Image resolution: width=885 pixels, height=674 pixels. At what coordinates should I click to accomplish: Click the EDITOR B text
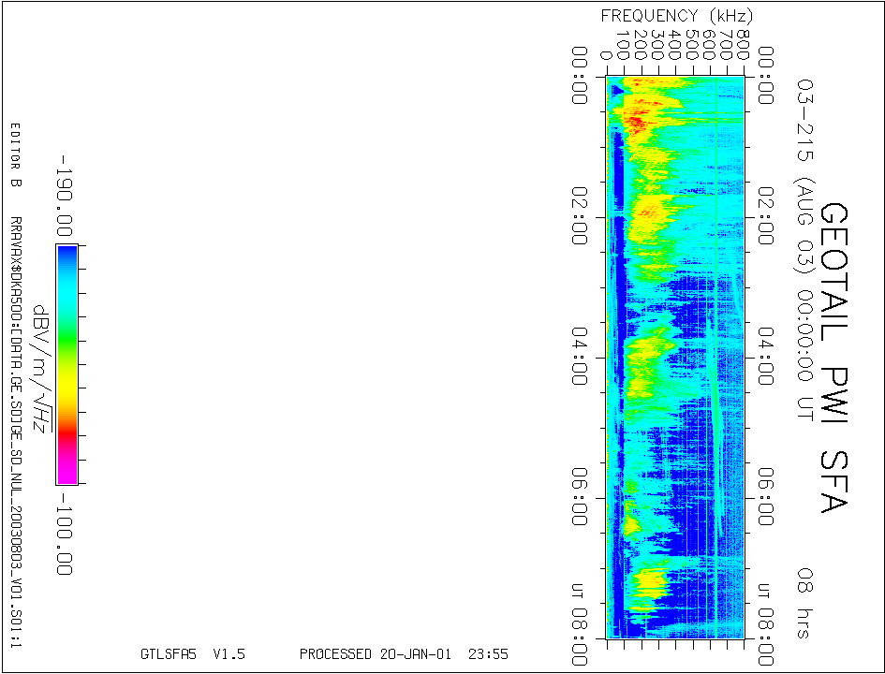tap(15, 155)
